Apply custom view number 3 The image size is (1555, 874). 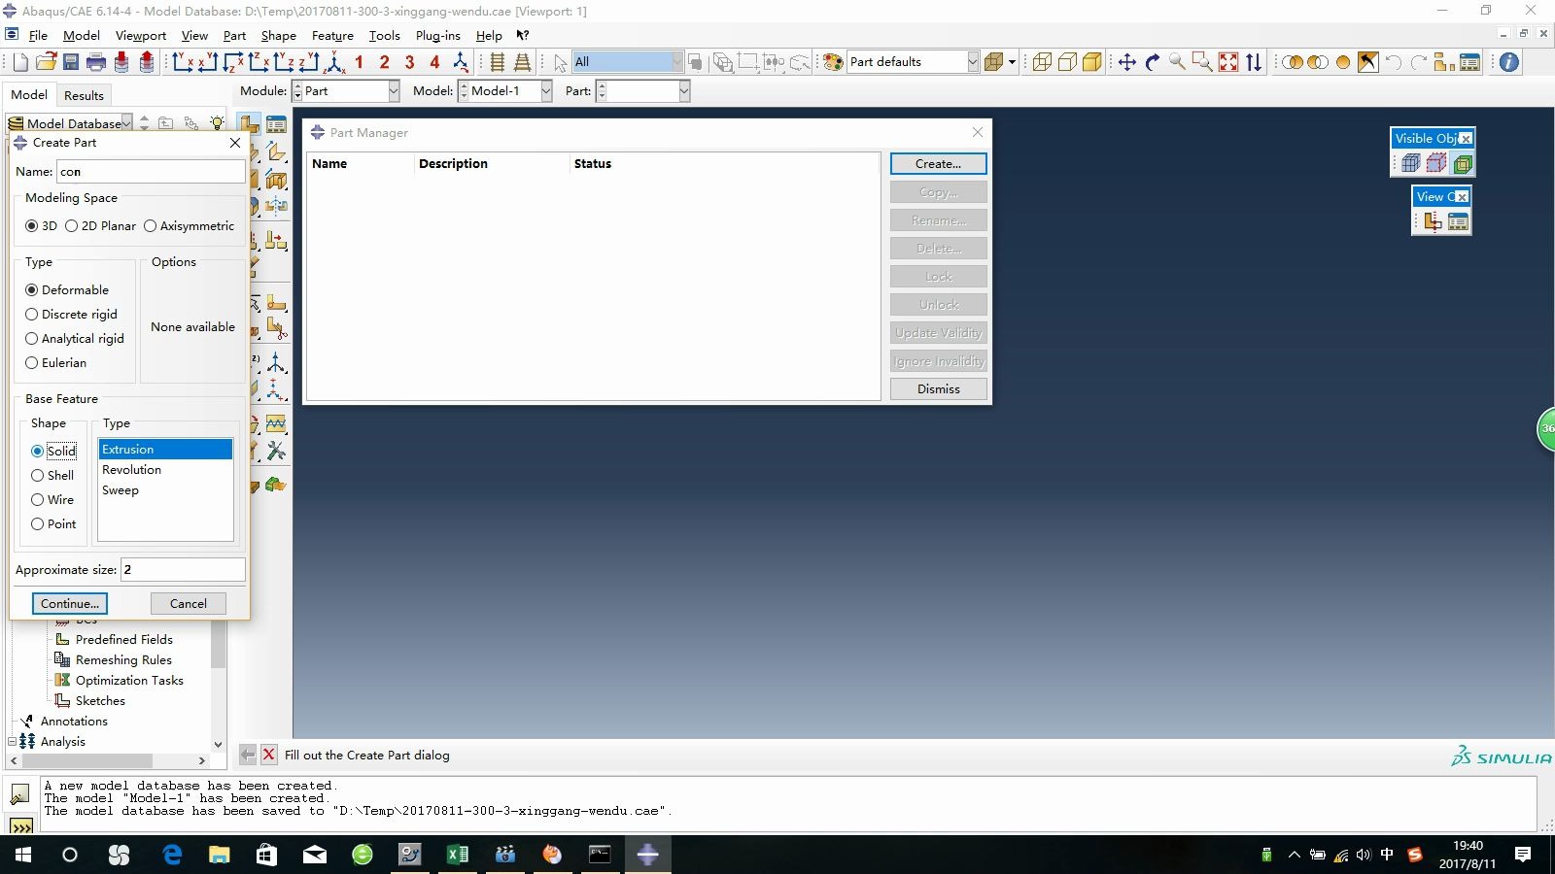(409, 62)
